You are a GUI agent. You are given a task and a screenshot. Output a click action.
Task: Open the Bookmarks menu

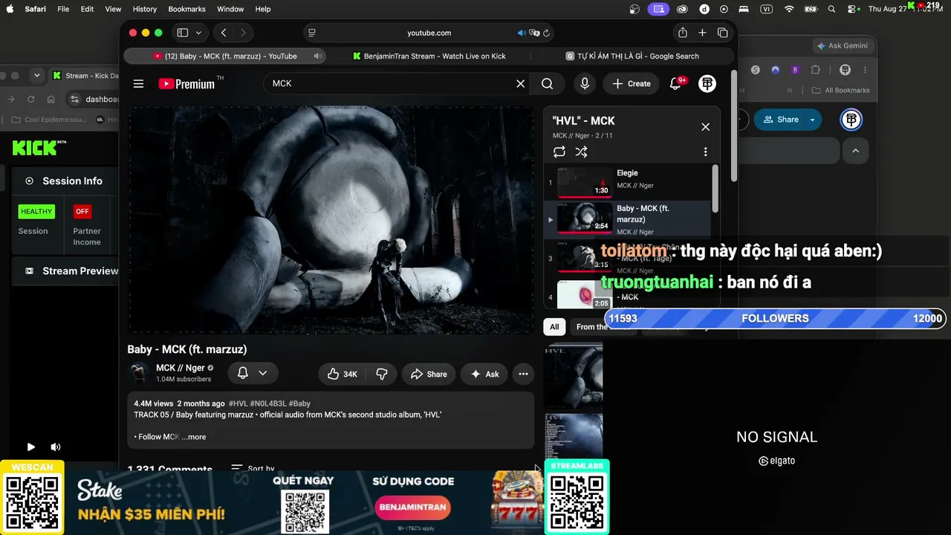pyautogui.click(x=186, y=9)
